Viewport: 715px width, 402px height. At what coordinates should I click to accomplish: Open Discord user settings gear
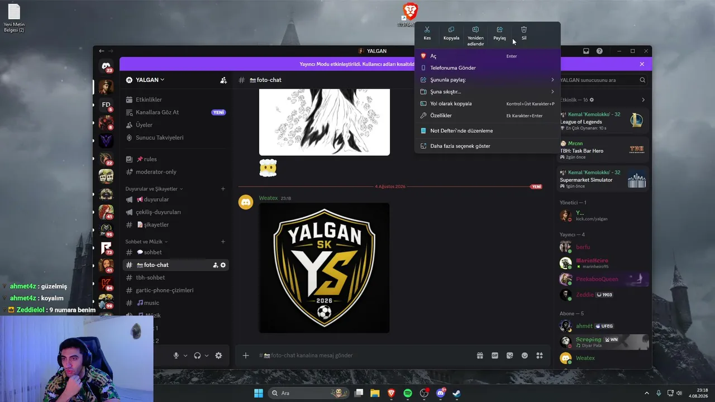(x=218, y=356)
